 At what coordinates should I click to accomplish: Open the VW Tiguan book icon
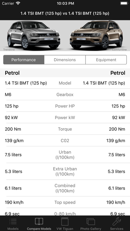[65, 222]
